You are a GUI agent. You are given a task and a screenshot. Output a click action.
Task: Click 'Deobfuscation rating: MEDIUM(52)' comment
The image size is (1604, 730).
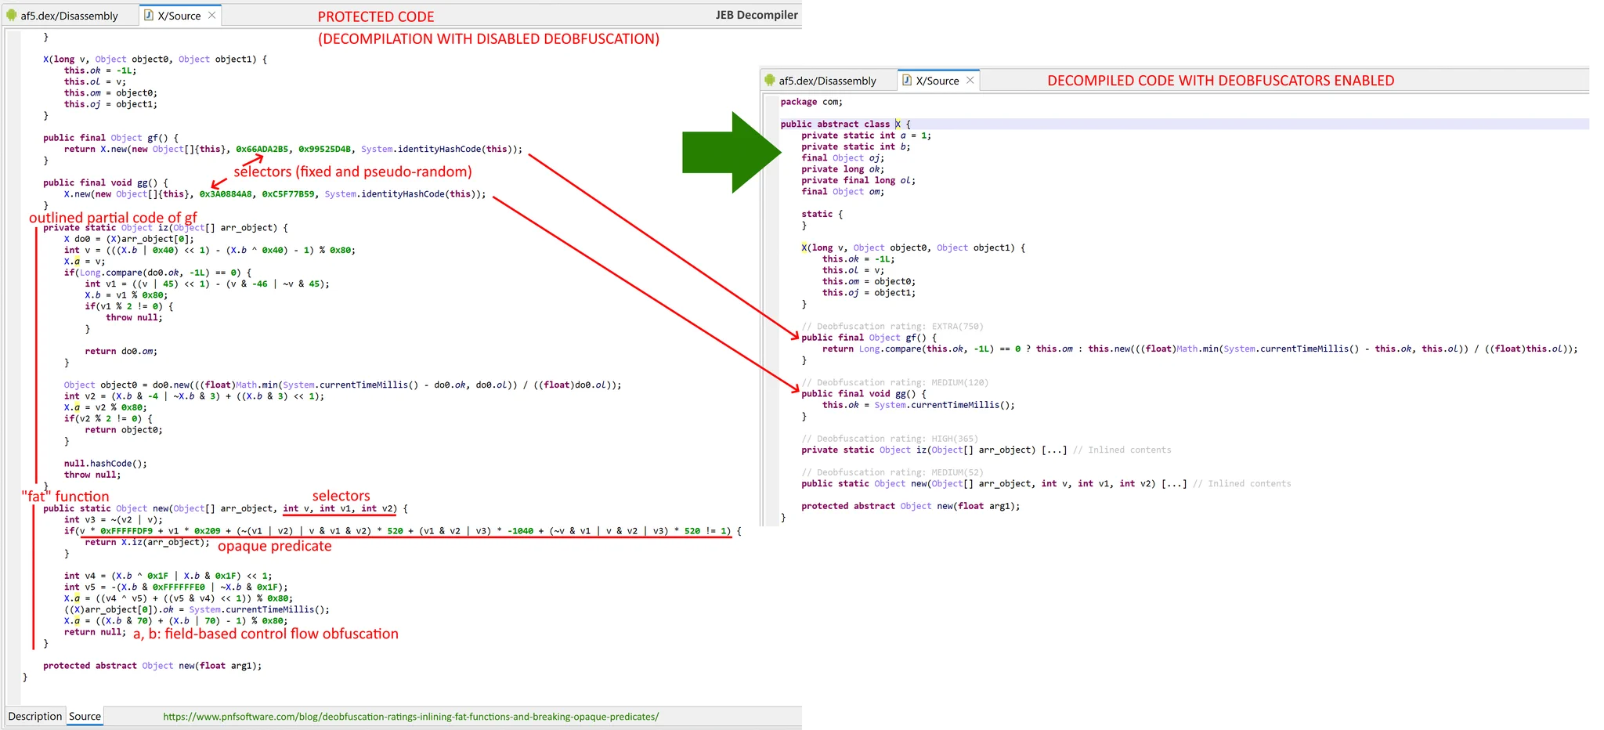[892, 472]
